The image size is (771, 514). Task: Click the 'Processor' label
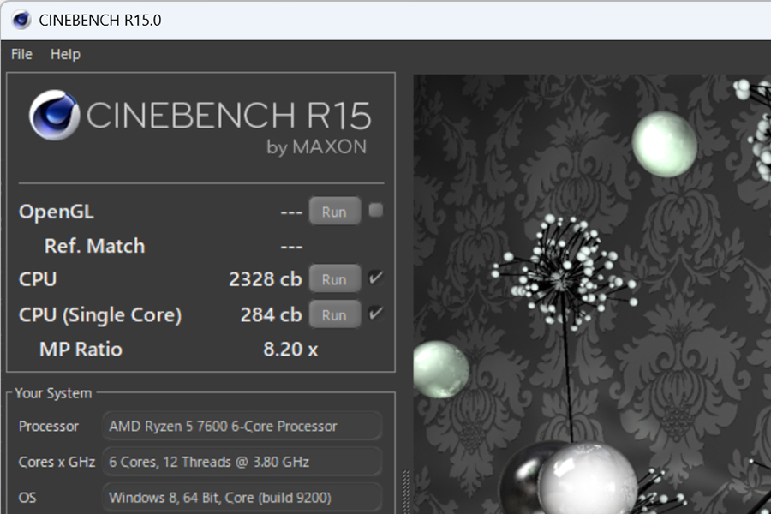[48, 427]
